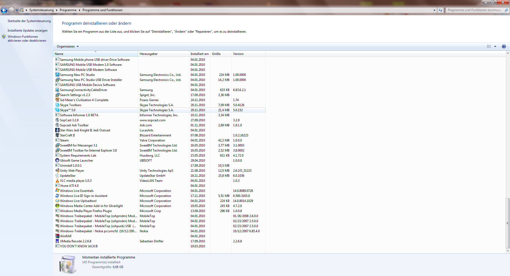Click the Windows Media Center Add-in icon
Screen dimensions: 510x276
pyautogui.click(x=57, y=206)
